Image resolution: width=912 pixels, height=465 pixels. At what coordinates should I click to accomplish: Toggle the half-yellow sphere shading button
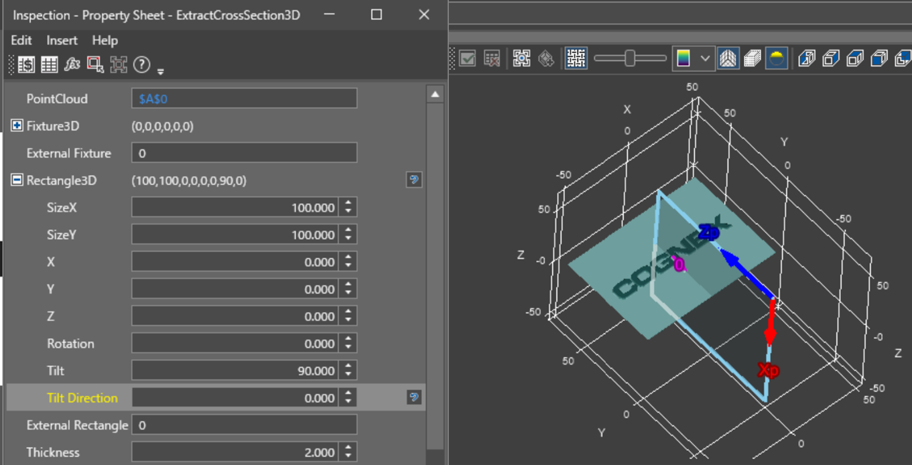777,58
